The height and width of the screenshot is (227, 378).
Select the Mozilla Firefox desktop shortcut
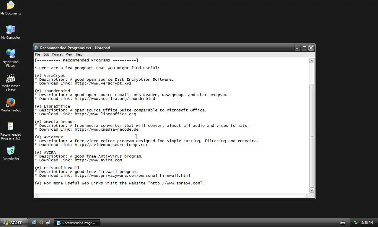click(11, 105)
